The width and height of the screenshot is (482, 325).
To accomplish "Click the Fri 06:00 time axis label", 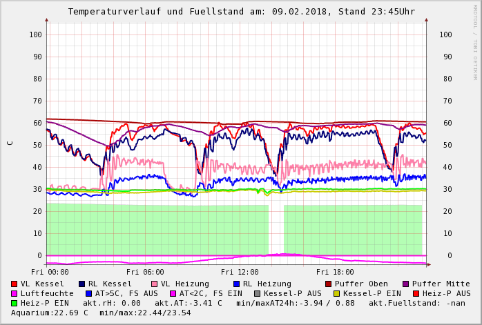I will 145,272.
